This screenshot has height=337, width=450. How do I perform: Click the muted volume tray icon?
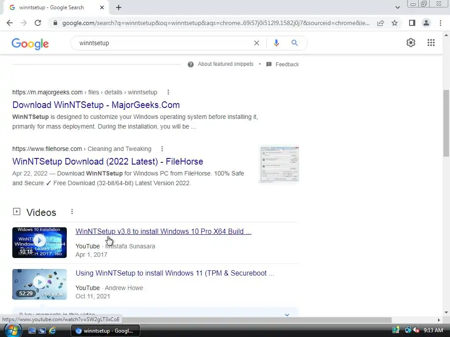coord(416,330)
